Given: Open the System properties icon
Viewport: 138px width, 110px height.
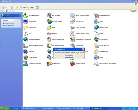Looking at the screenshot, I should (99, 58).
